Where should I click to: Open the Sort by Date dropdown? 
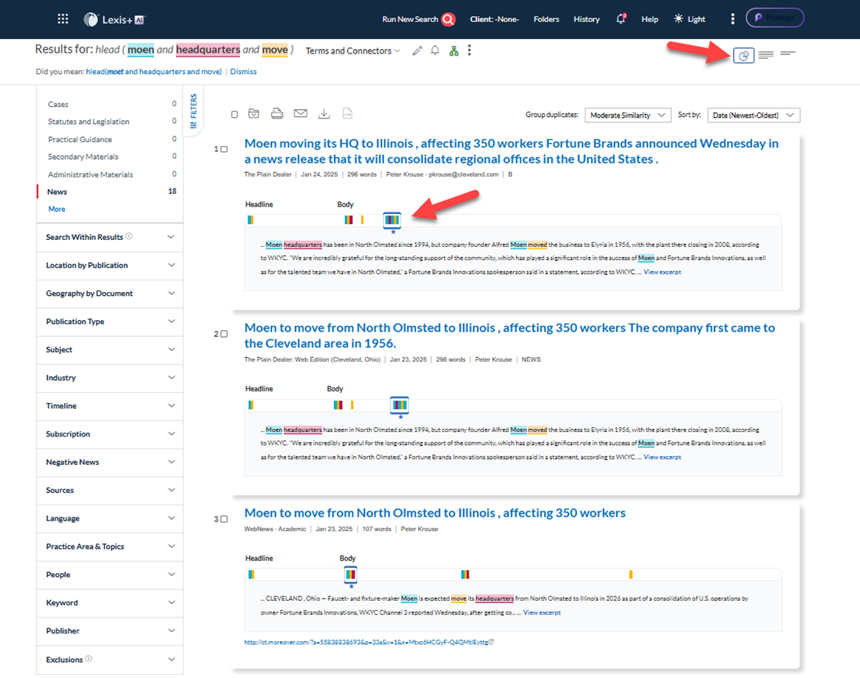(754, 115)
